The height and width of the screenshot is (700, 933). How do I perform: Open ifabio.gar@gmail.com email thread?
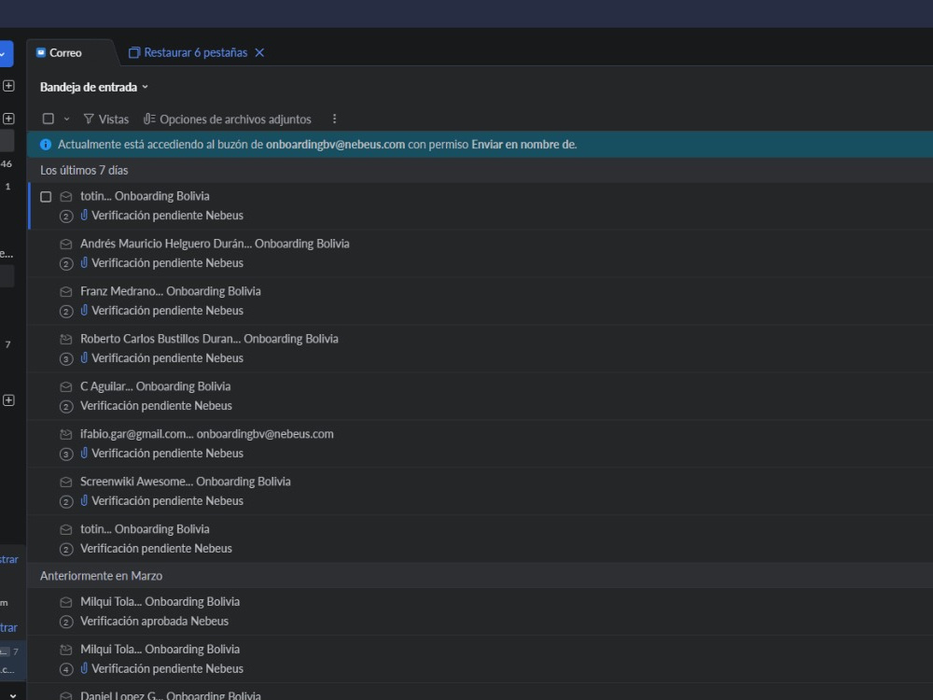pyautogui.click(x=480, y=444)
